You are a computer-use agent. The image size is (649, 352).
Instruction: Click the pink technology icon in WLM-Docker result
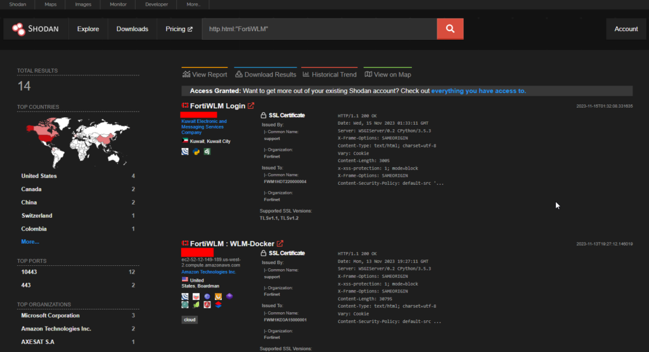click(196, 296)
